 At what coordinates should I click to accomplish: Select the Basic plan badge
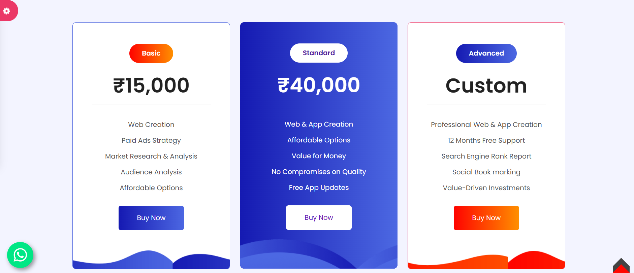(x=151, y=53)
